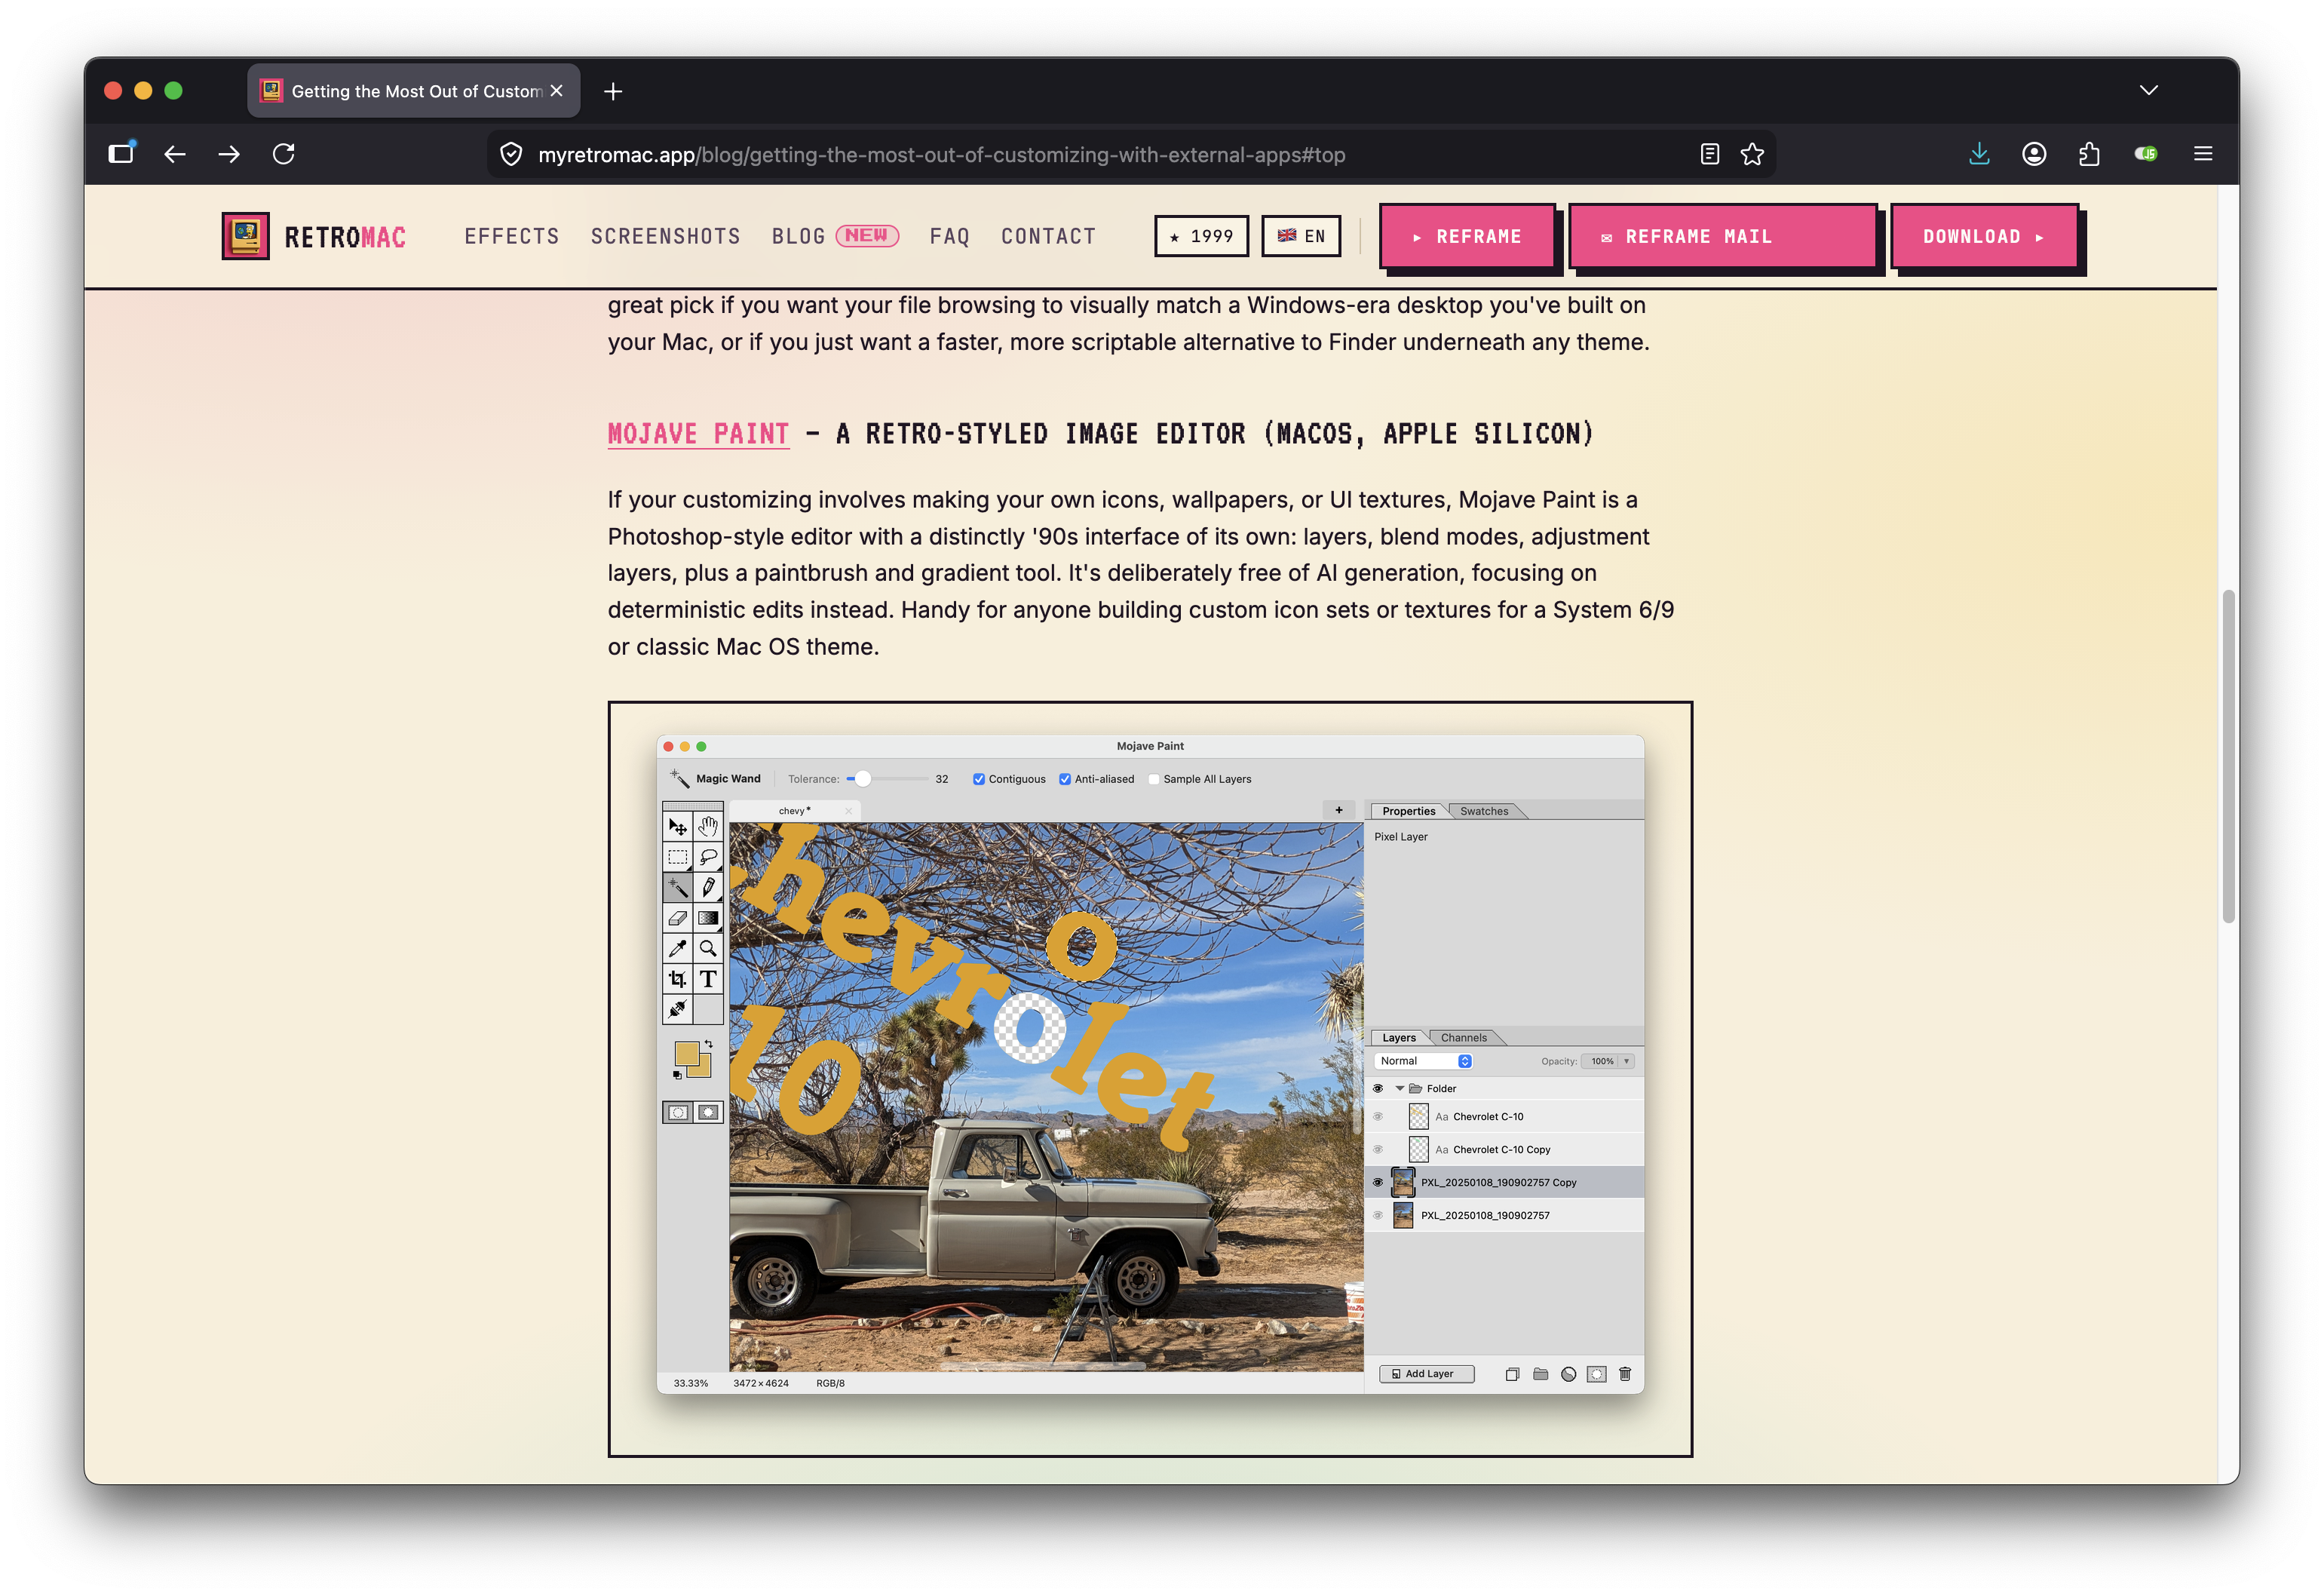Uncheck the Anti-aliased checkbox
Viewport: 2324px width, 1596px height.
(1065, 779)
